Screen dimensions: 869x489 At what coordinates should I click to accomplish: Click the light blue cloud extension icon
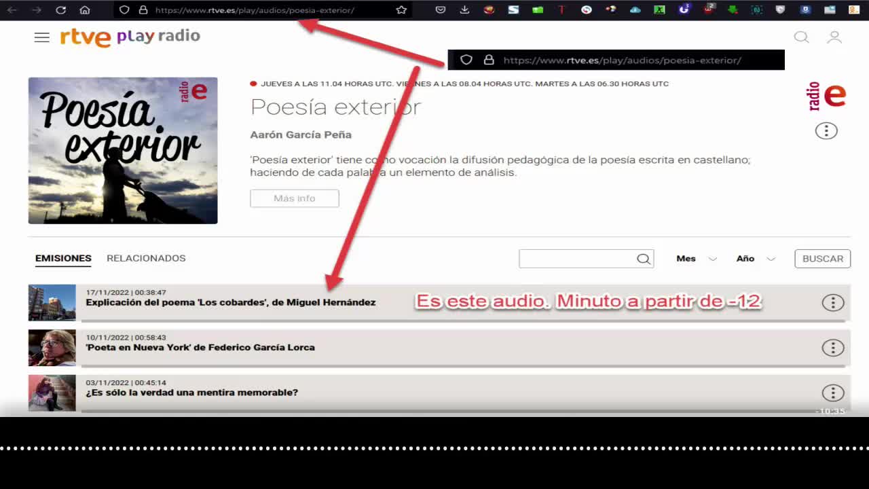click(x=635, y=10)
